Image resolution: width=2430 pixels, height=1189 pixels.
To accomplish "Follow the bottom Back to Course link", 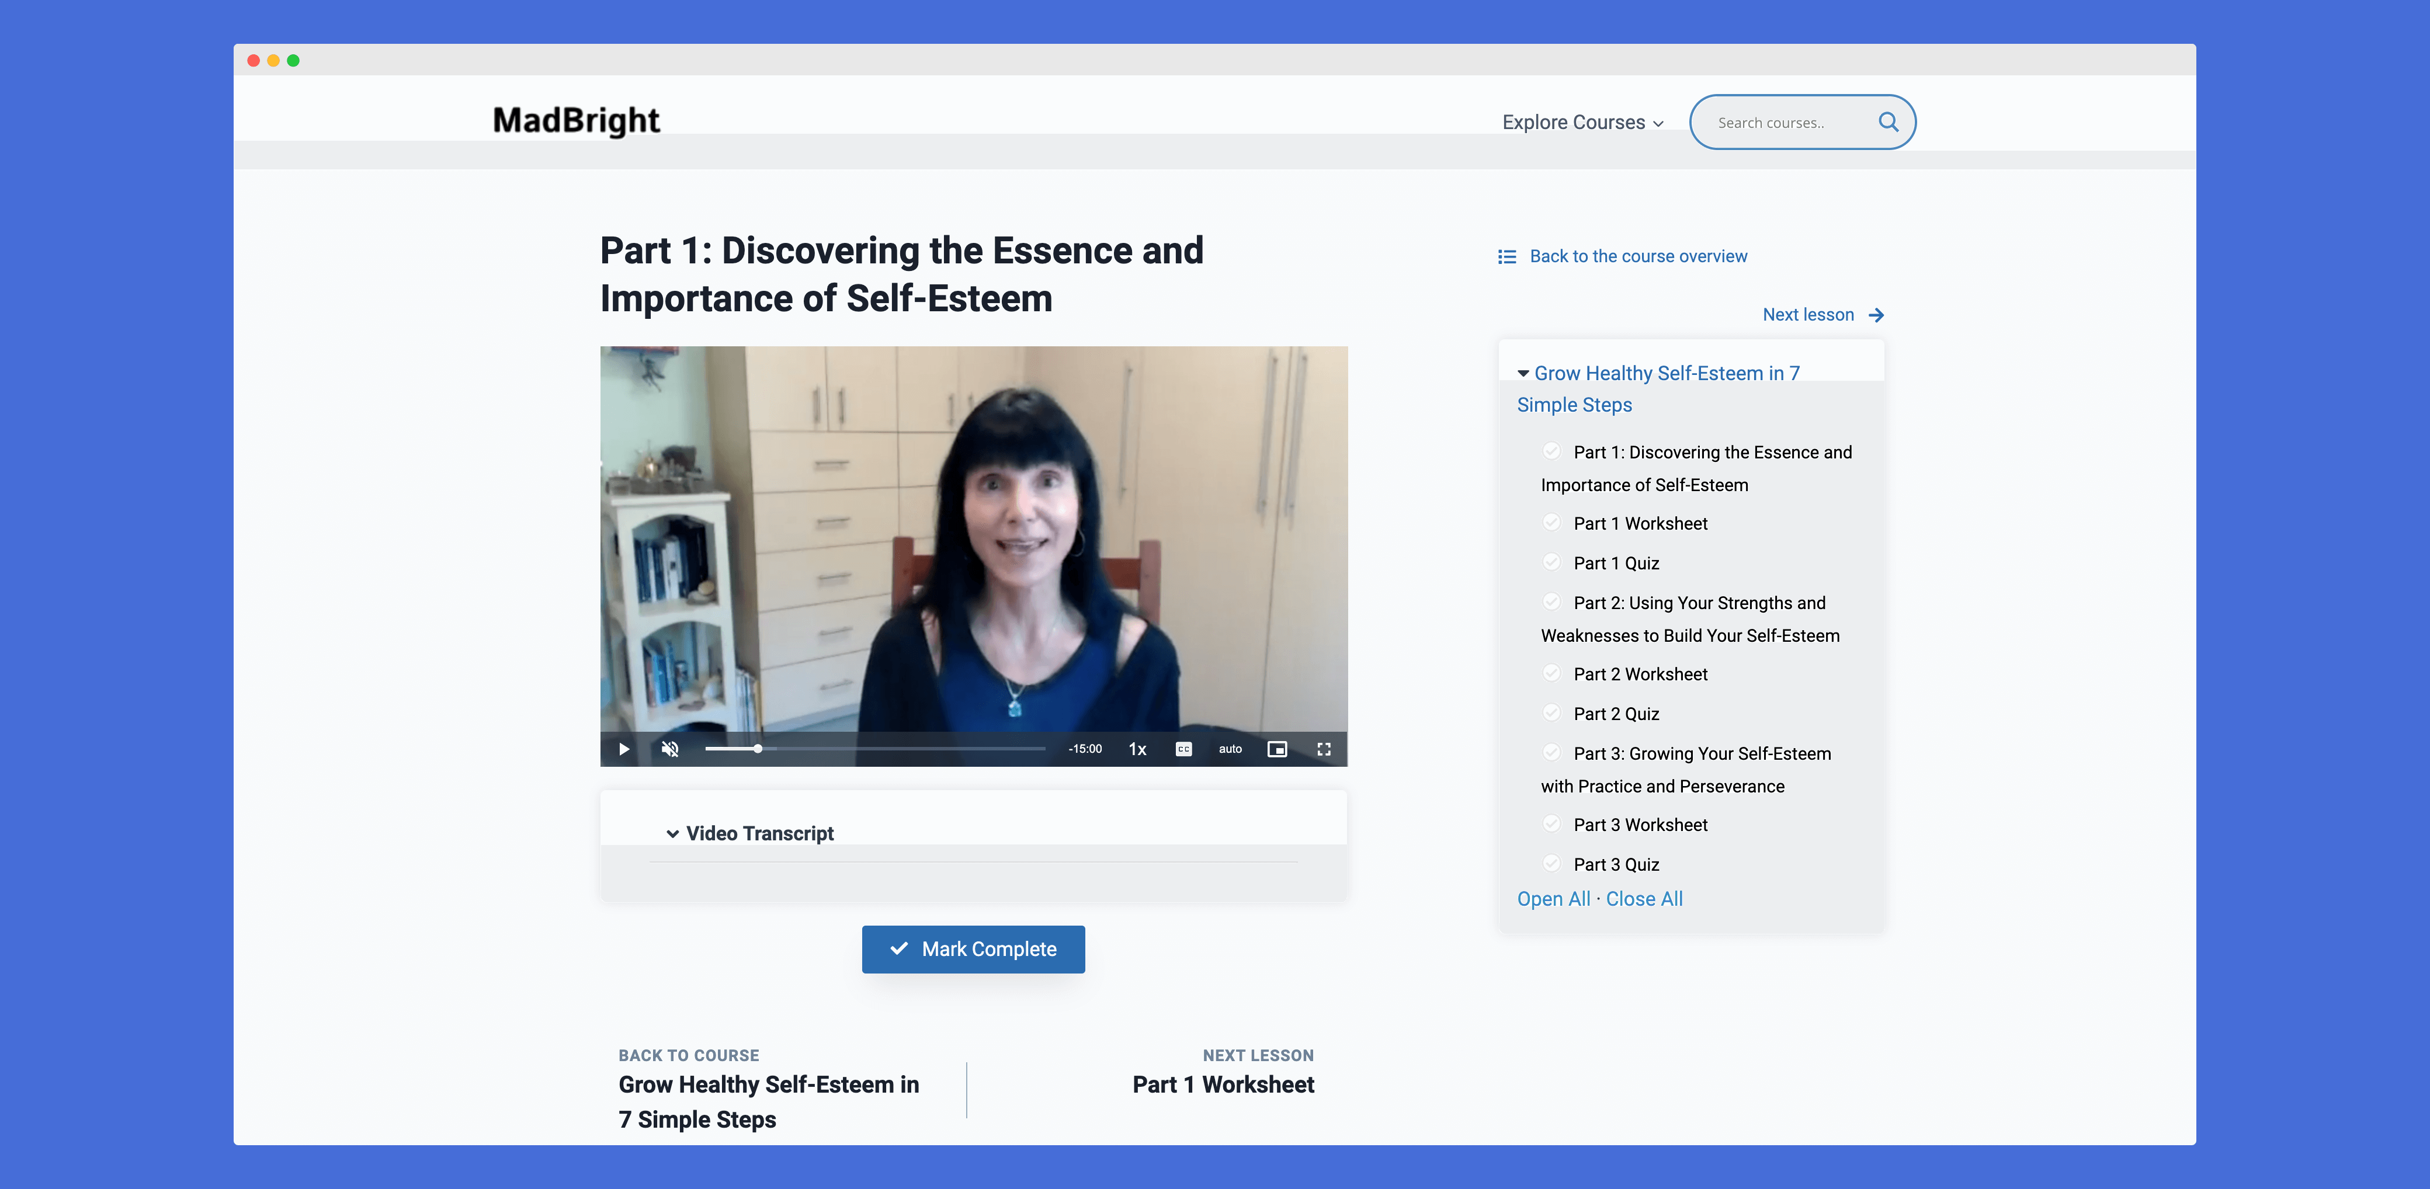I will [769, 1090].
